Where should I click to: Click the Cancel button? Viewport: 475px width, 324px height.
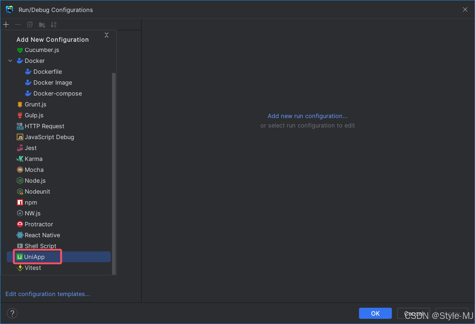(x=414, y=313)
